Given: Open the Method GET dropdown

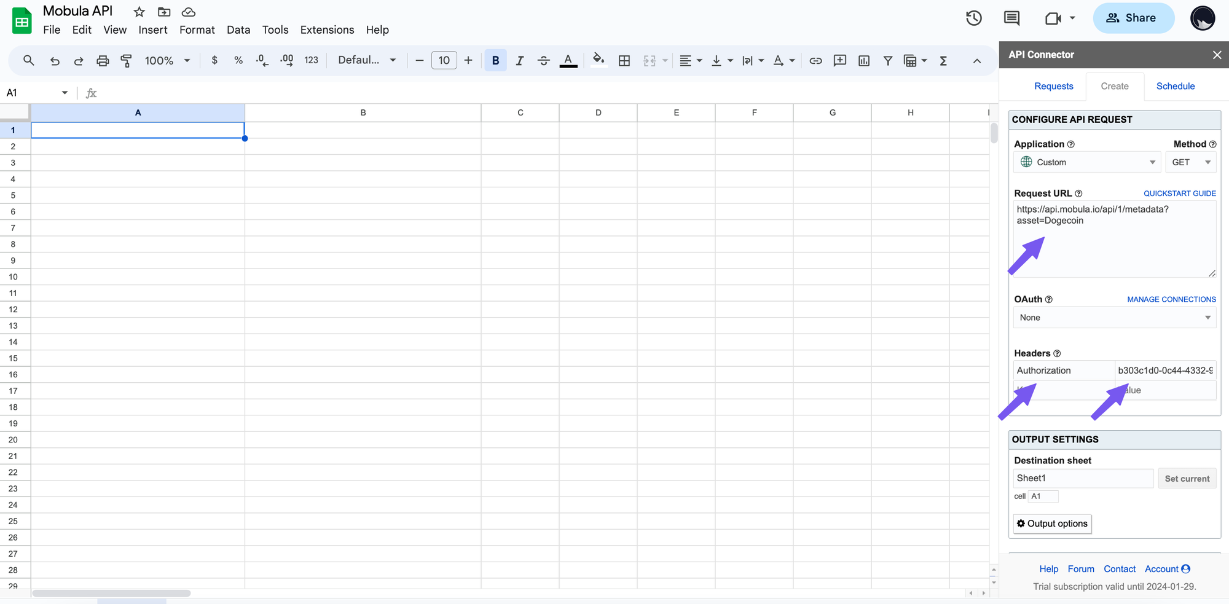Looking at the screenshot, I should click(1191, 162).
